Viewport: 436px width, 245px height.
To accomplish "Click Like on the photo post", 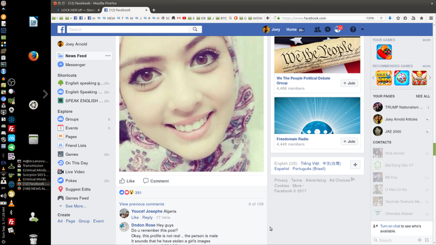I will pos(127,181).
